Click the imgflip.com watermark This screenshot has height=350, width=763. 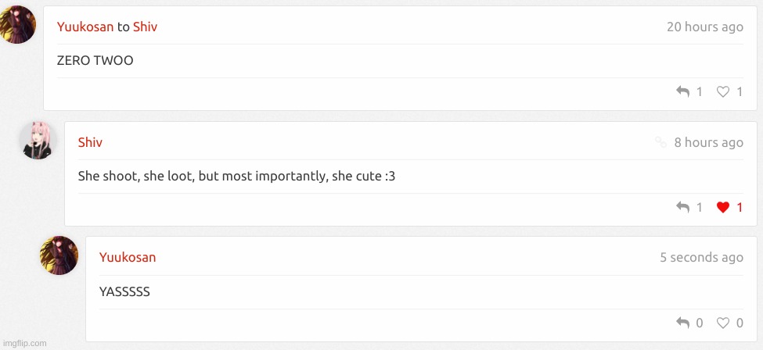(x=24, y=343)
